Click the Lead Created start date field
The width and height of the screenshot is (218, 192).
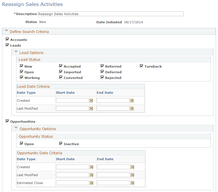72,101
